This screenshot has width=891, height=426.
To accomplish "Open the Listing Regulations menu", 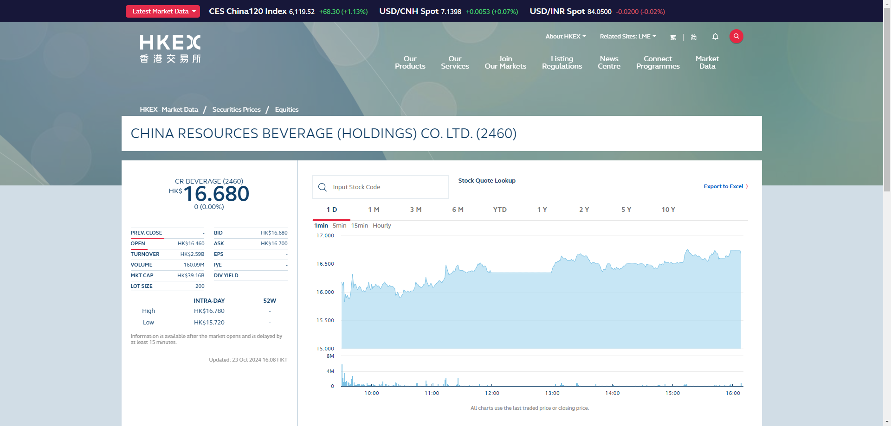I will click(562, 63).
